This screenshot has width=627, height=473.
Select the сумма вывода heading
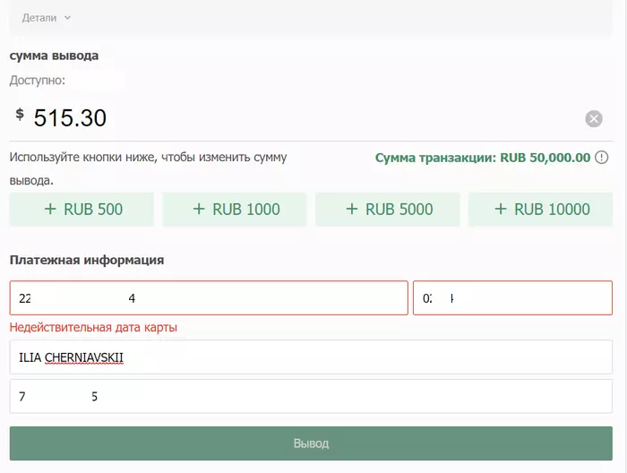pos(54,56)
